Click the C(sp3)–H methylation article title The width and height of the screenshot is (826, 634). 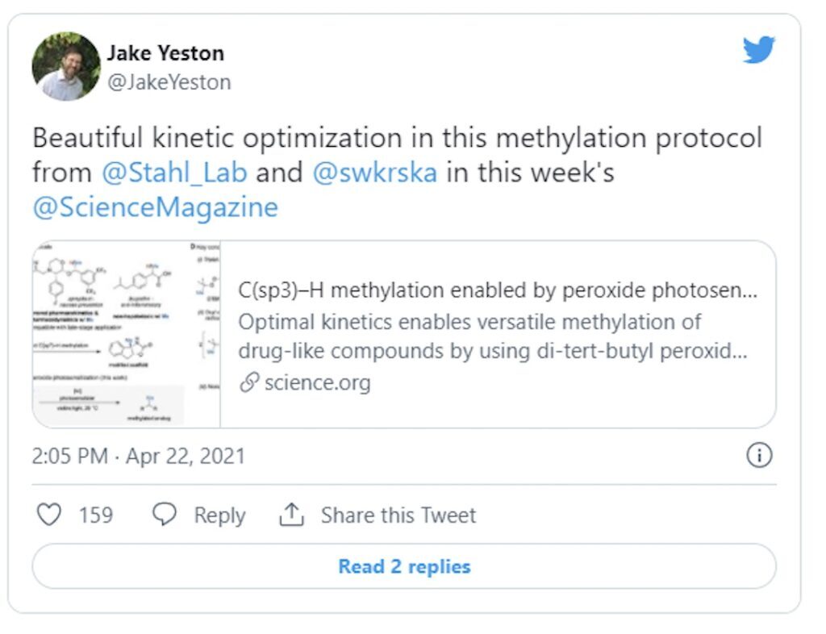tap(498, 290)
